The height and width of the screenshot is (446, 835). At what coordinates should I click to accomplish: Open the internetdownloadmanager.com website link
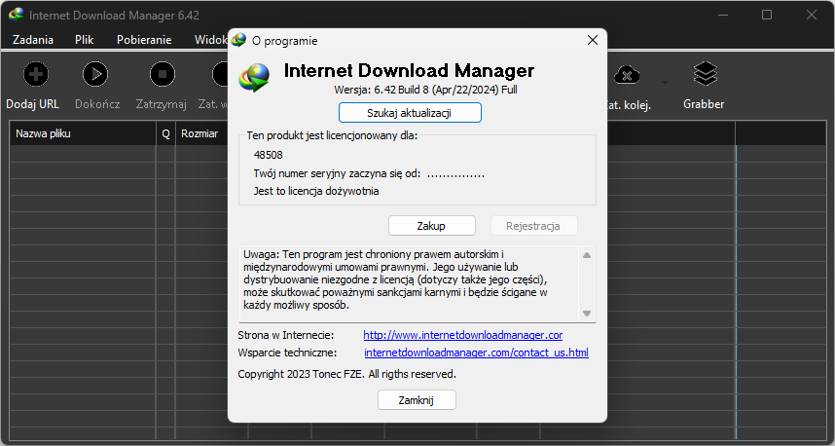463,335
